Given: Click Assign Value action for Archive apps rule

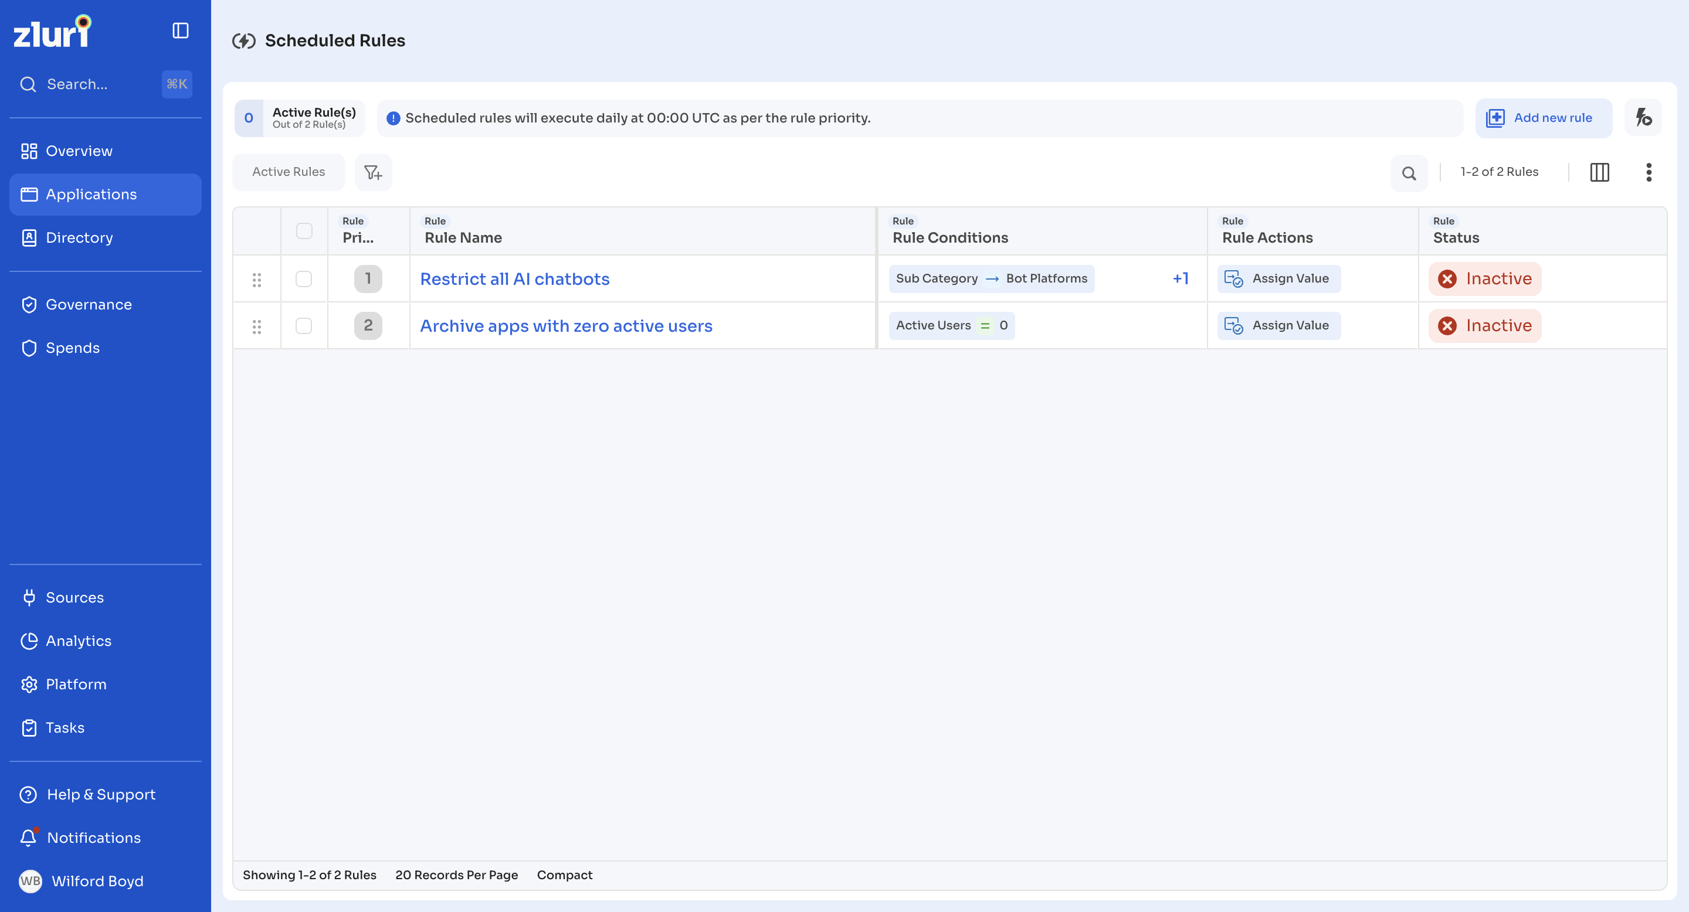Looking at the screenshot, I should coord(1278,326).
